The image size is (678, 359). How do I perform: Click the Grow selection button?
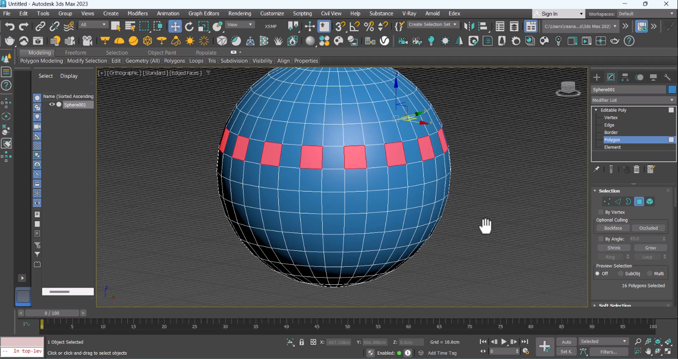(650, 248)
